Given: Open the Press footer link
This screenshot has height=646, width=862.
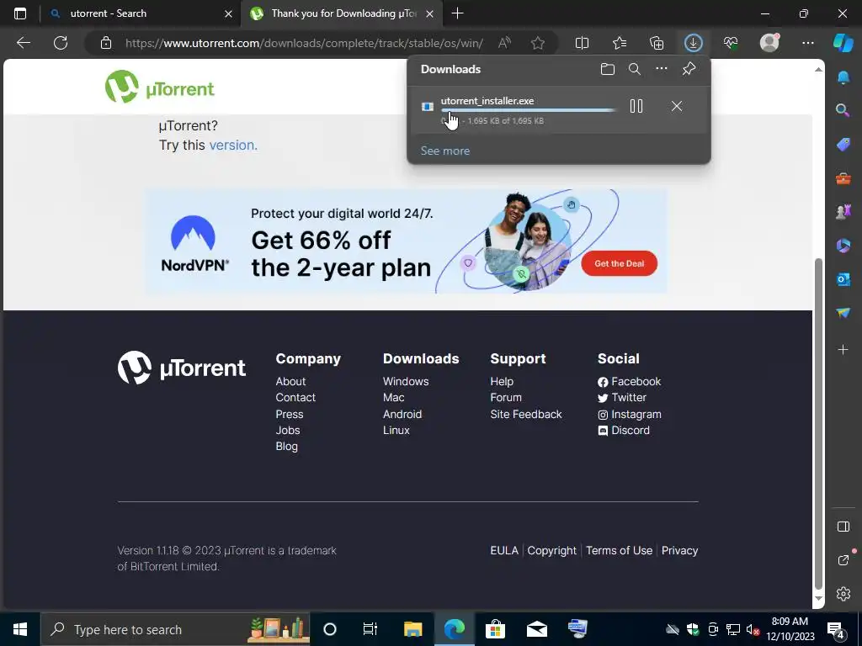Looking at the screenshot, I should pos(290,414).
